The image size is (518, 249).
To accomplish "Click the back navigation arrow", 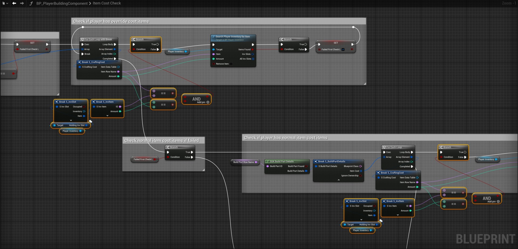I will pos(14,3).
